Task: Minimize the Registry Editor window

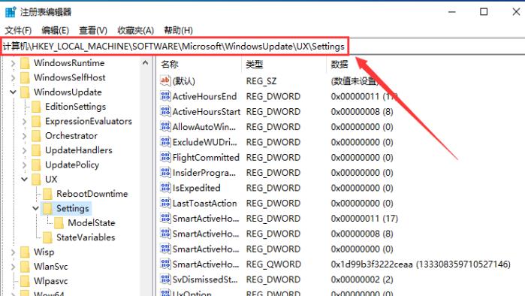Action: point(452,12)
